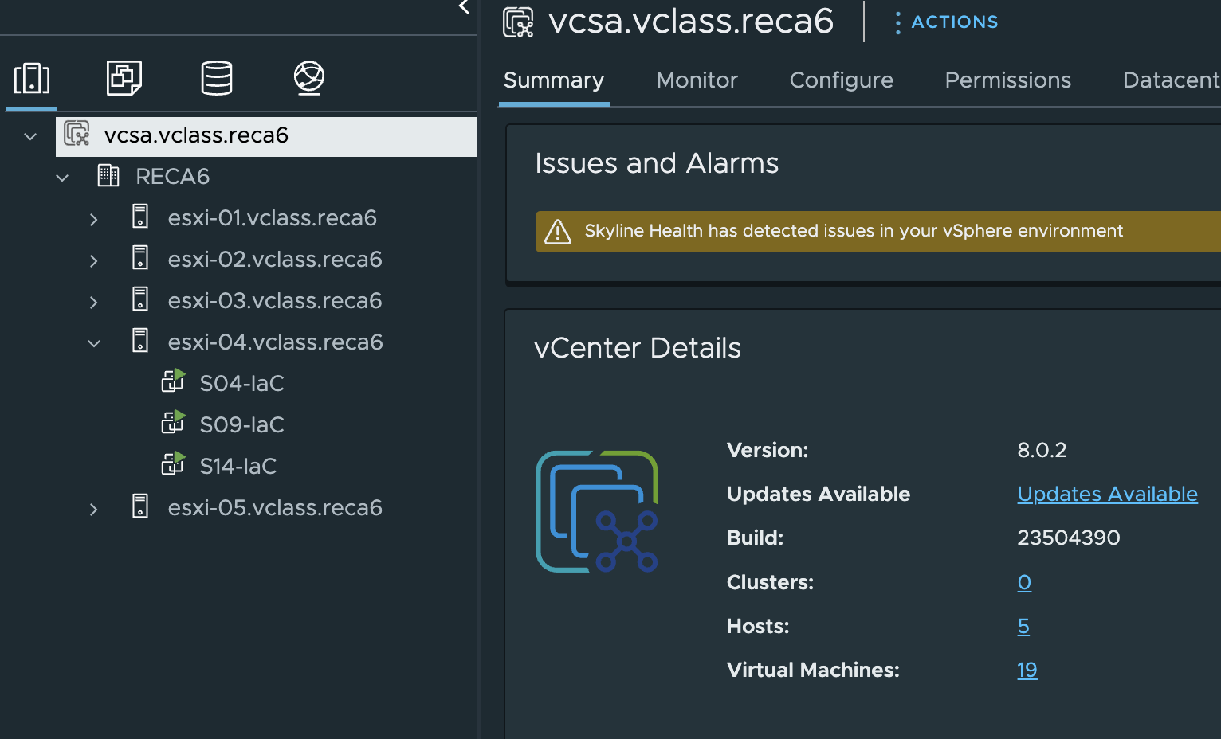Click the Updates Available link
This screenshot has height=739, width=1221.
(1107, 494)
